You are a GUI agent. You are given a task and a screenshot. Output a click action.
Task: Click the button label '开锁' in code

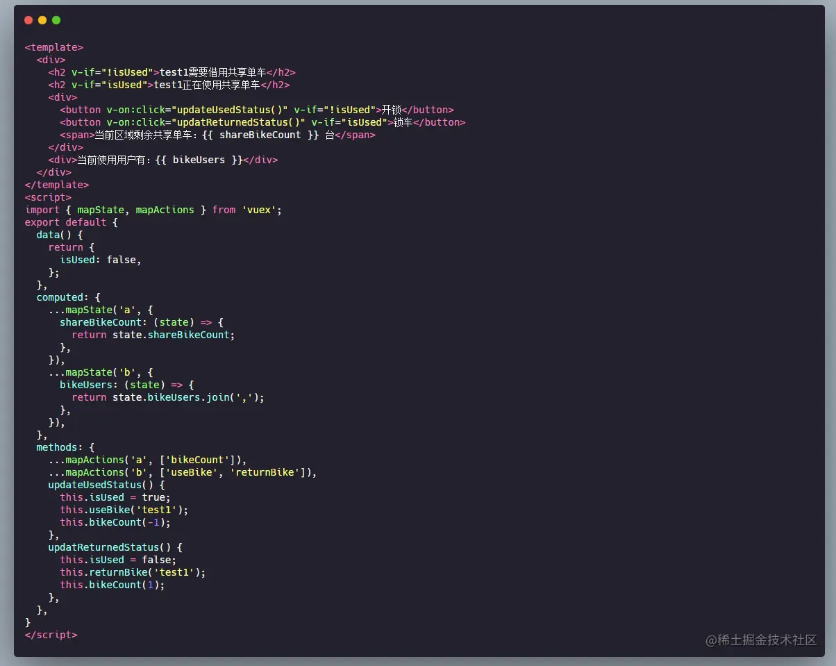[391, 110]
